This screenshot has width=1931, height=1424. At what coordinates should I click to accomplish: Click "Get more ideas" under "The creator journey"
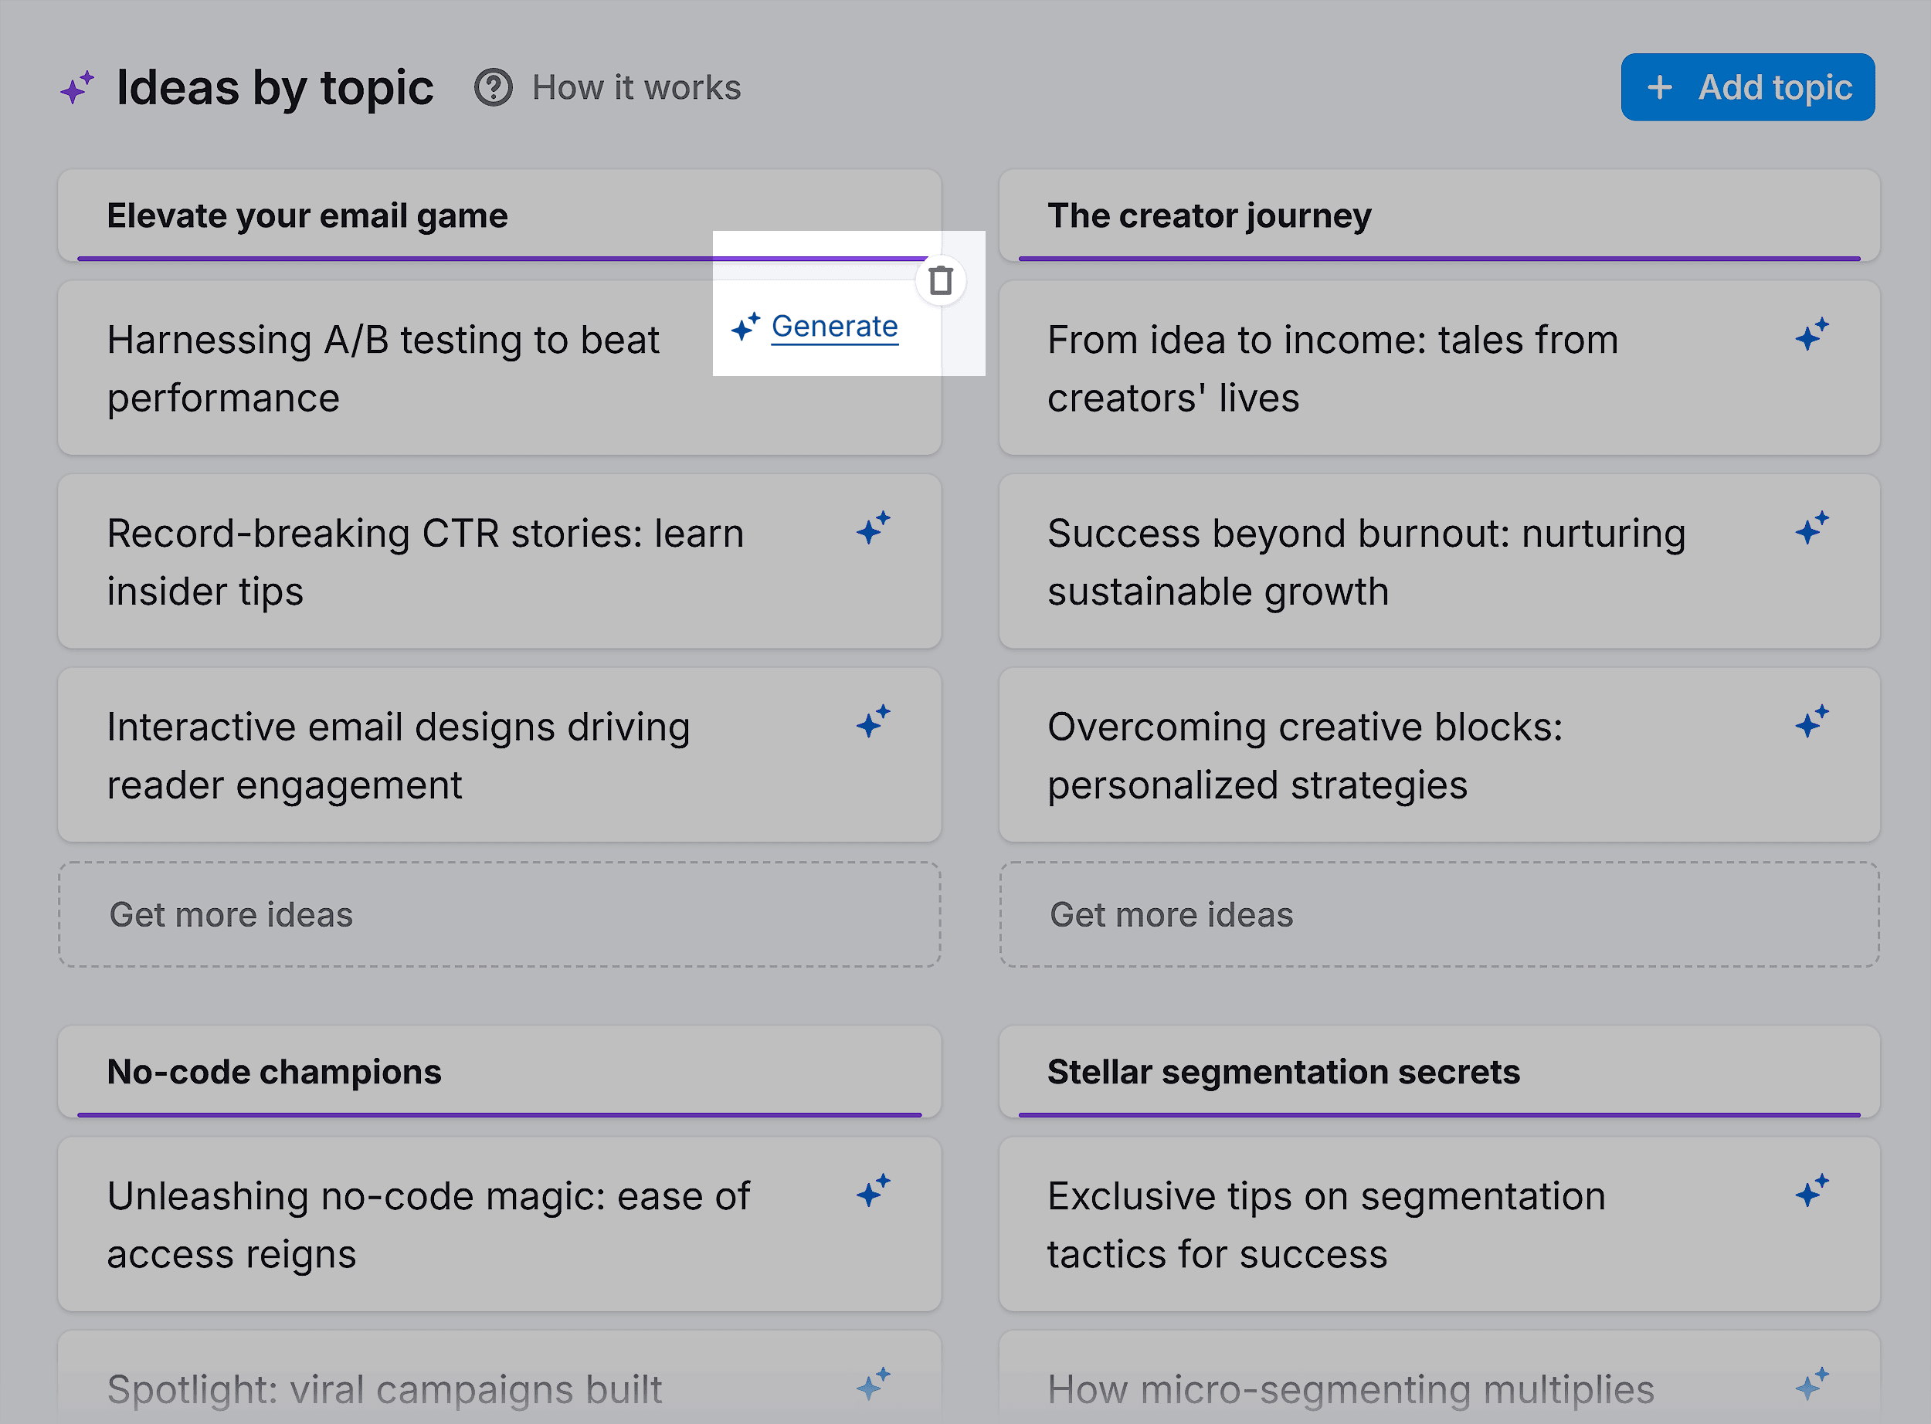point(1440,914)
